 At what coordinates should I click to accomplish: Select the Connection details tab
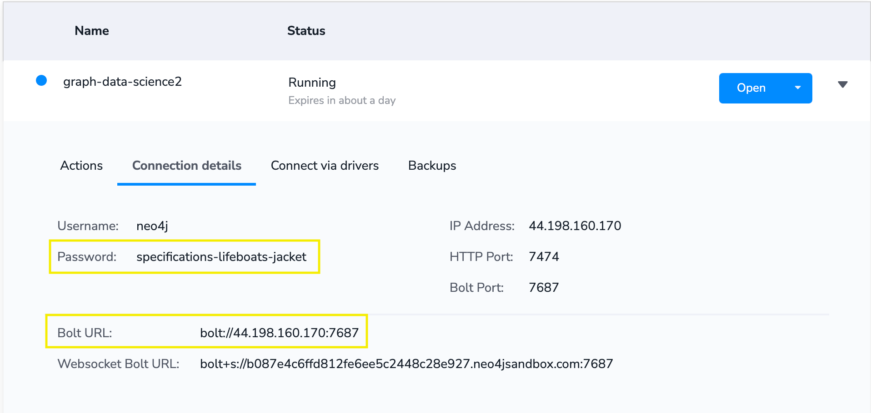(x=186, y=166)
